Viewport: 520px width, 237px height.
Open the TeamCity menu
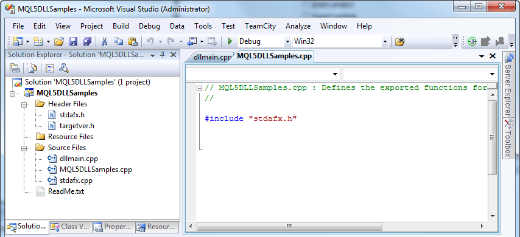(x=261, y=26)
